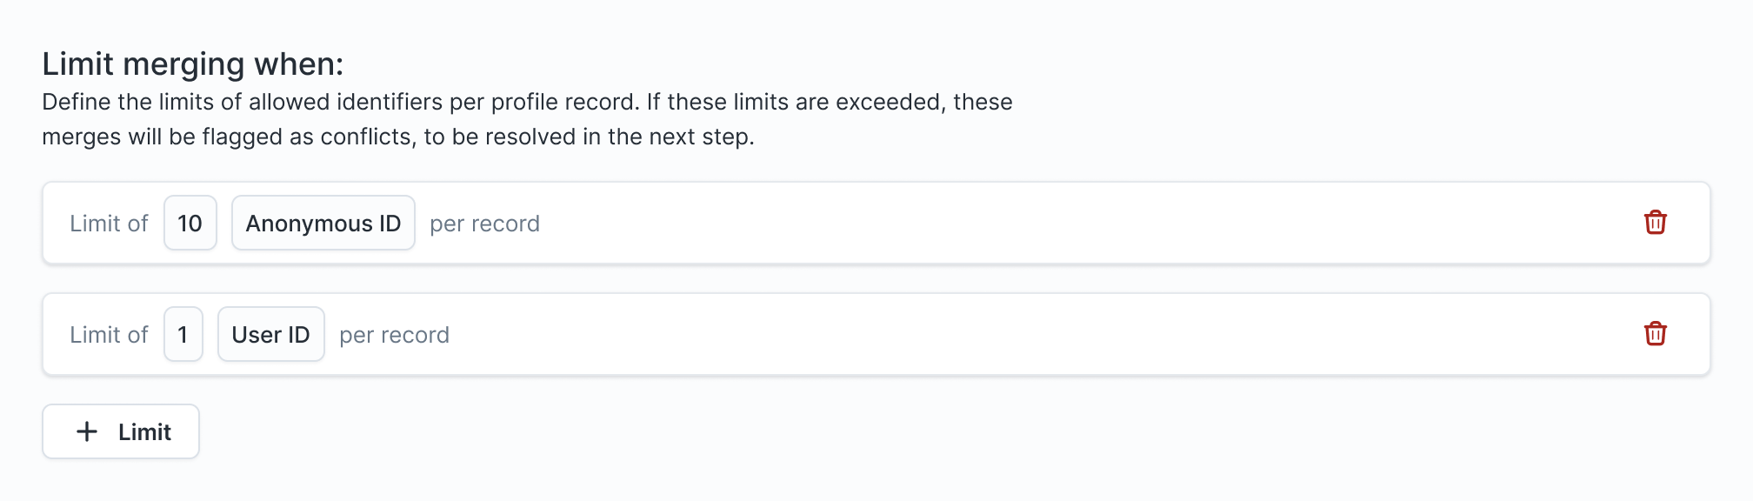Click the description line starting 'merges will be flagged'
This screenshot has height=501, width=1753.
397,137
